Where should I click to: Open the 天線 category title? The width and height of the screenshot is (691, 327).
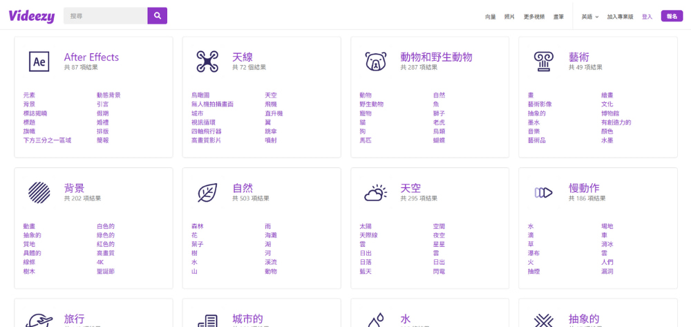click(243, 57)
